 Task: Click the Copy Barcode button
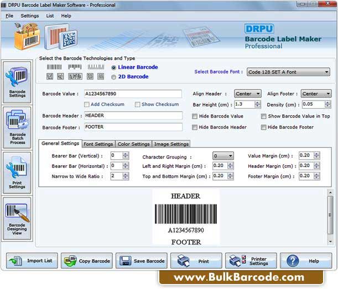coord(86,261)
